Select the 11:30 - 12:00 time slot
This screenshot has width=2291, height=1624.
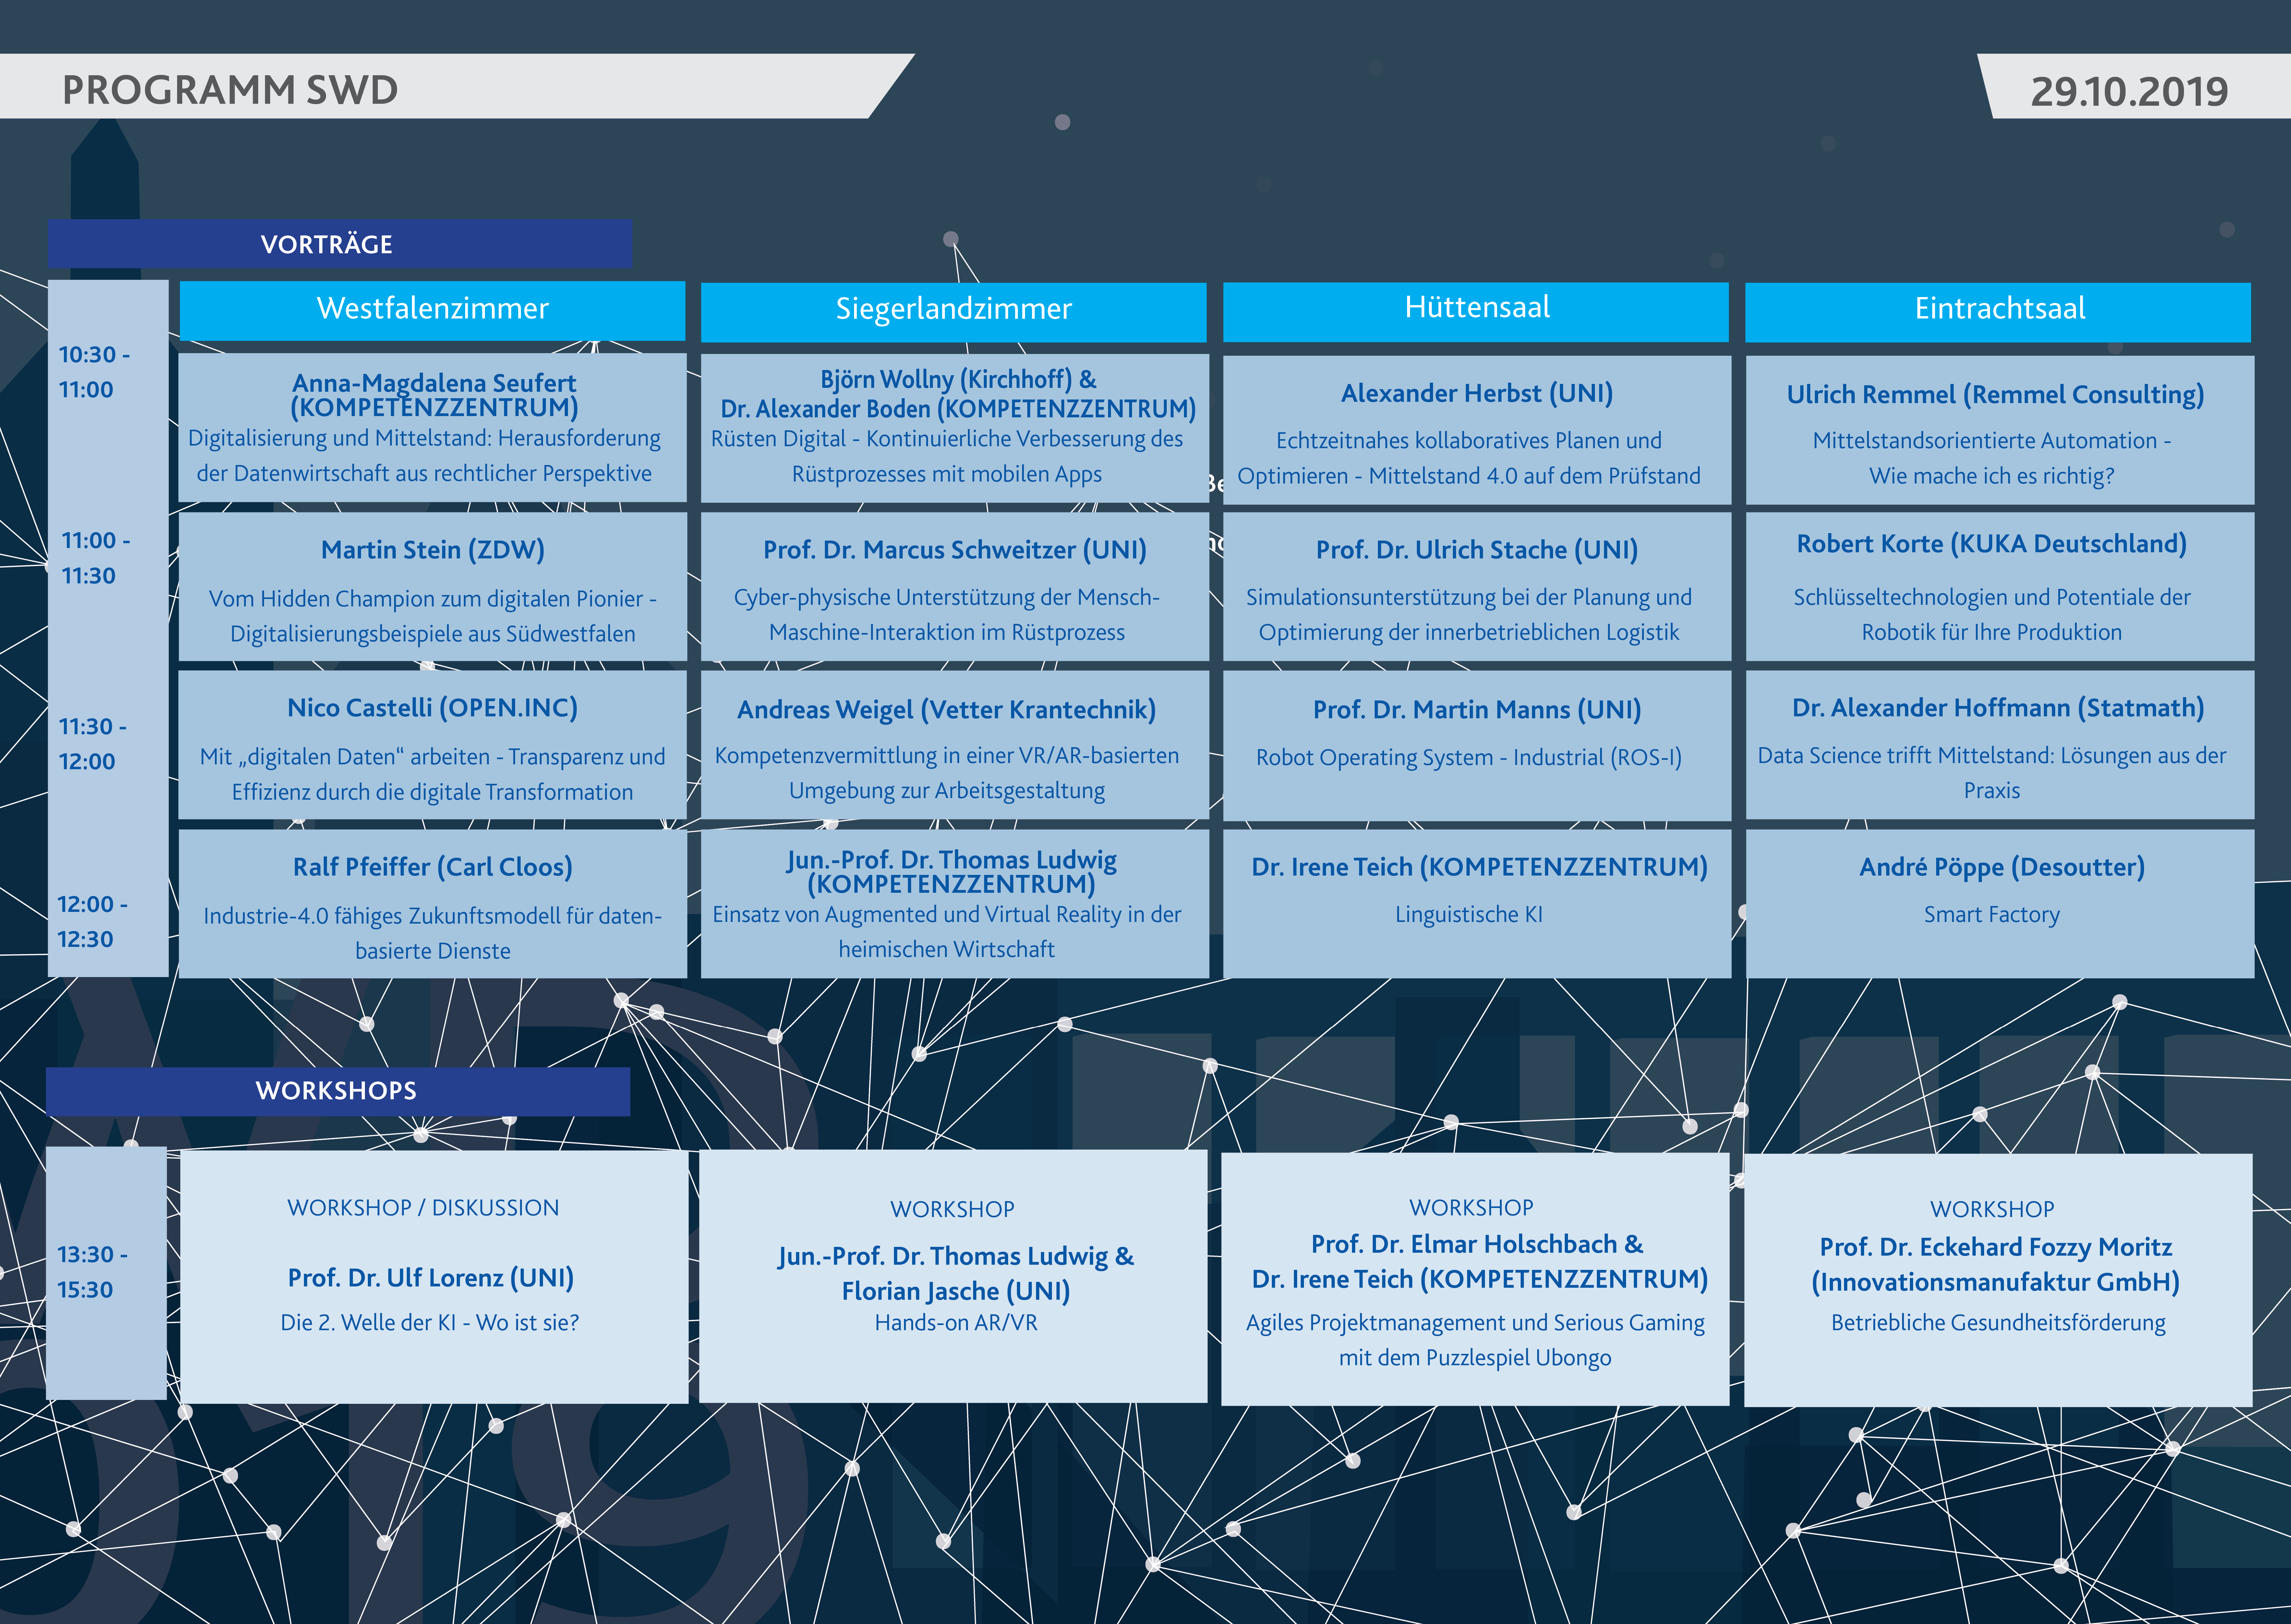tap(93, 744)
